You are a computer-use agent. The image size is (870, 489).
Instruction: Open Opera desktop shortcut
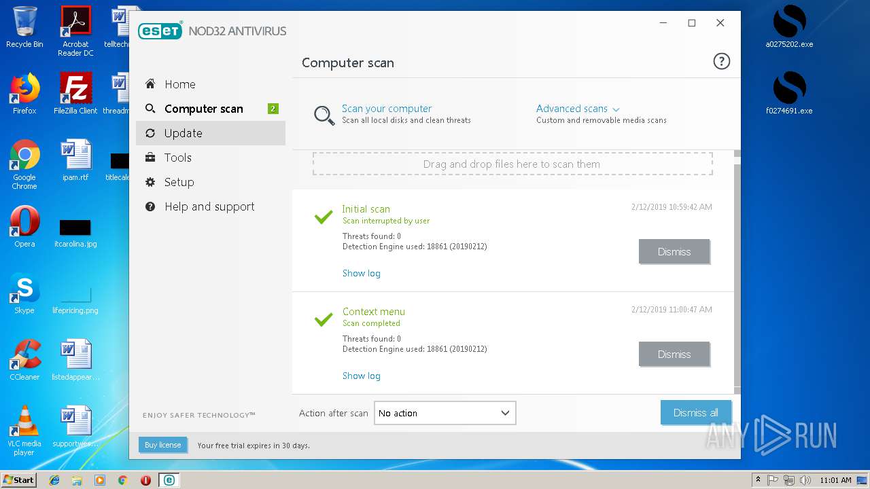[x=24, y=227]
